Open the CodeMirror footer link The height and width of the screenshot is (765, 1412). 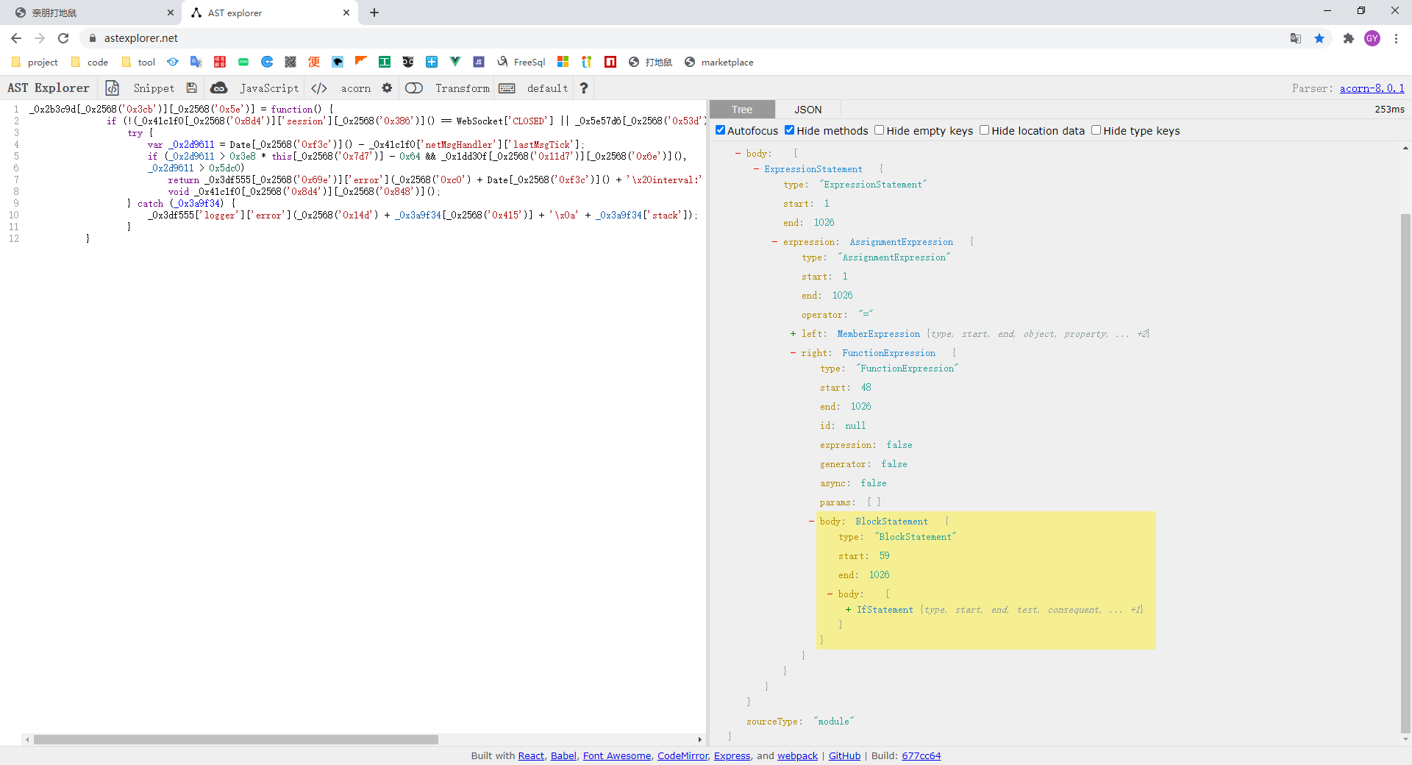point(682,755)
